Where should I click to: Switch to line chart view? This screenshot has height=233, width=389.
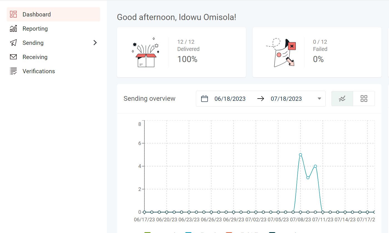pos(342,99)
